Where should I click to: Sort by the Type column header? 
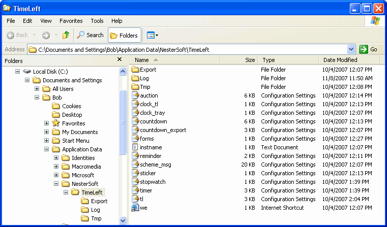point(288,60)
